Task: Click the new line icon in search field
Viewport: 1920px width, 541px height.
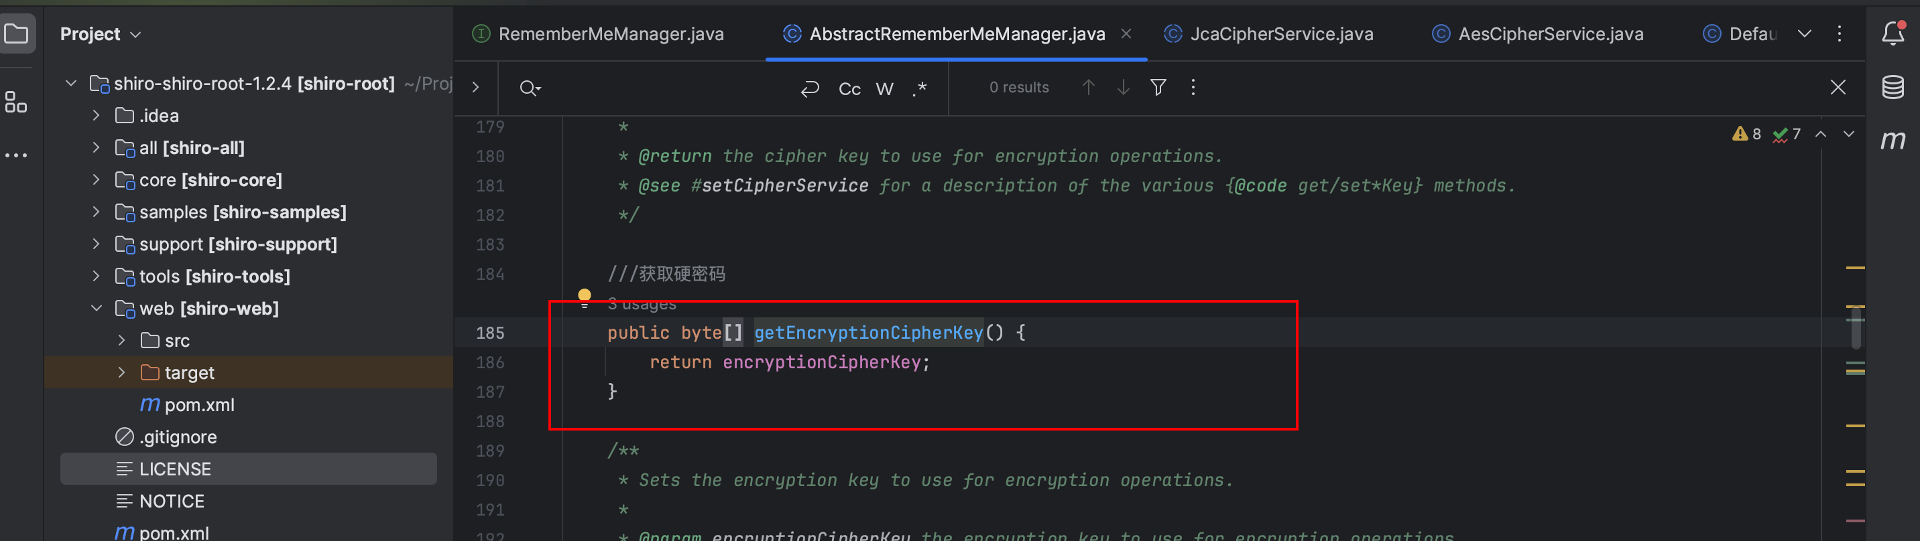Action: tap(811, 88)
